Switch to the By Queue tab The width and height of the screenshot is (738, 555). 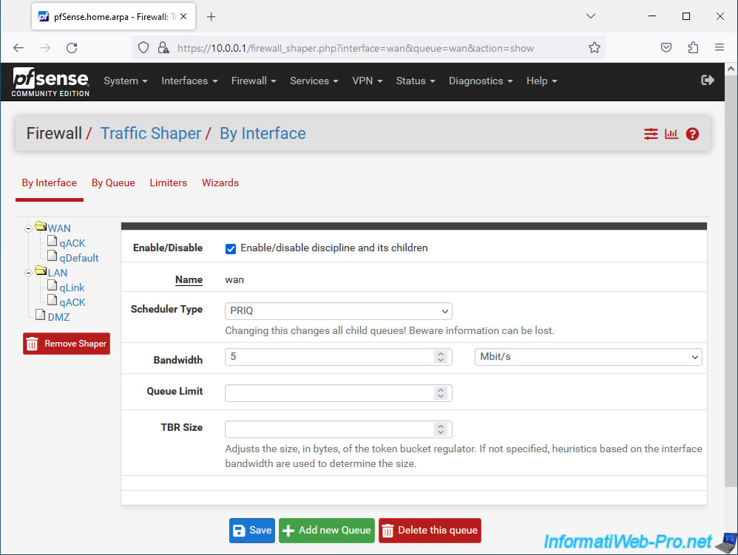coord(113,183)
